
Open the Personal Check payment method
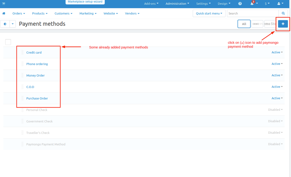(37, 110)
